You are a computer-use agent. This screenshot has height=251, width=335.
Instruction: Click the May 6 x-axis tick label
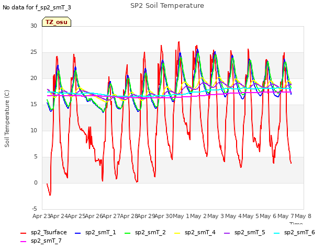tap(268, 216)
